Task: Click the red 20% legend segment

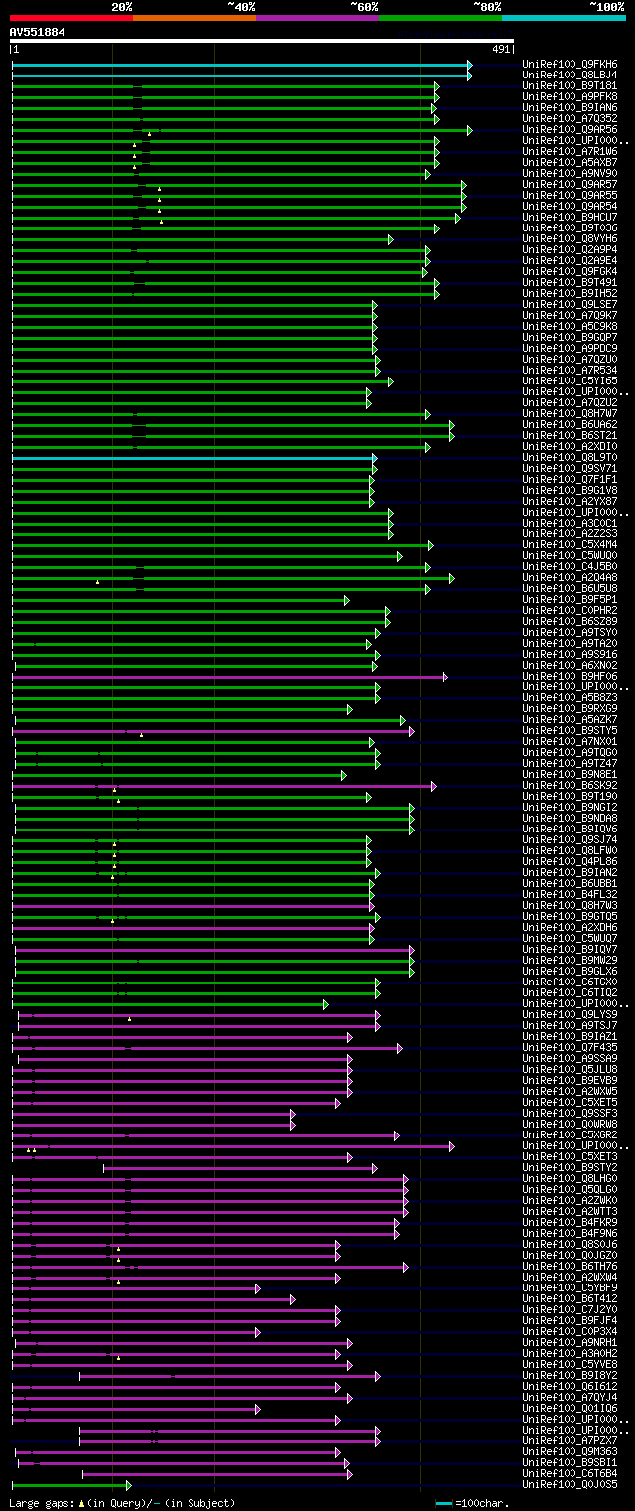Action: coord(71,18)
